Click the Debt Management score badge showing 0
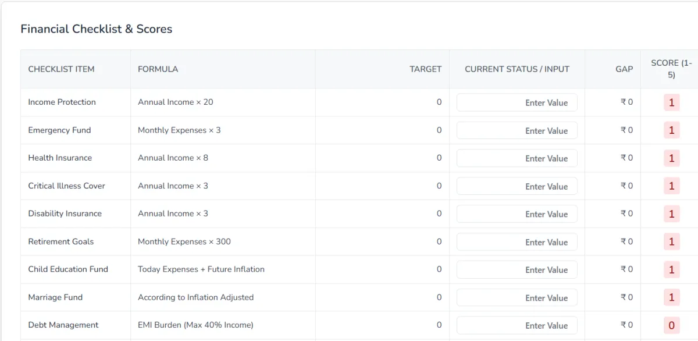The width and height of the screenshot is (698, 341). click(x=671, y=325)
